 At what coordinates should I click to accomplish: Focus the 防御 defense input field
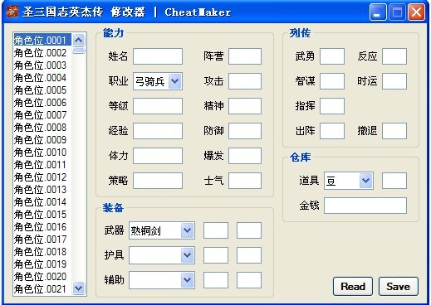(x=245, y=131)
